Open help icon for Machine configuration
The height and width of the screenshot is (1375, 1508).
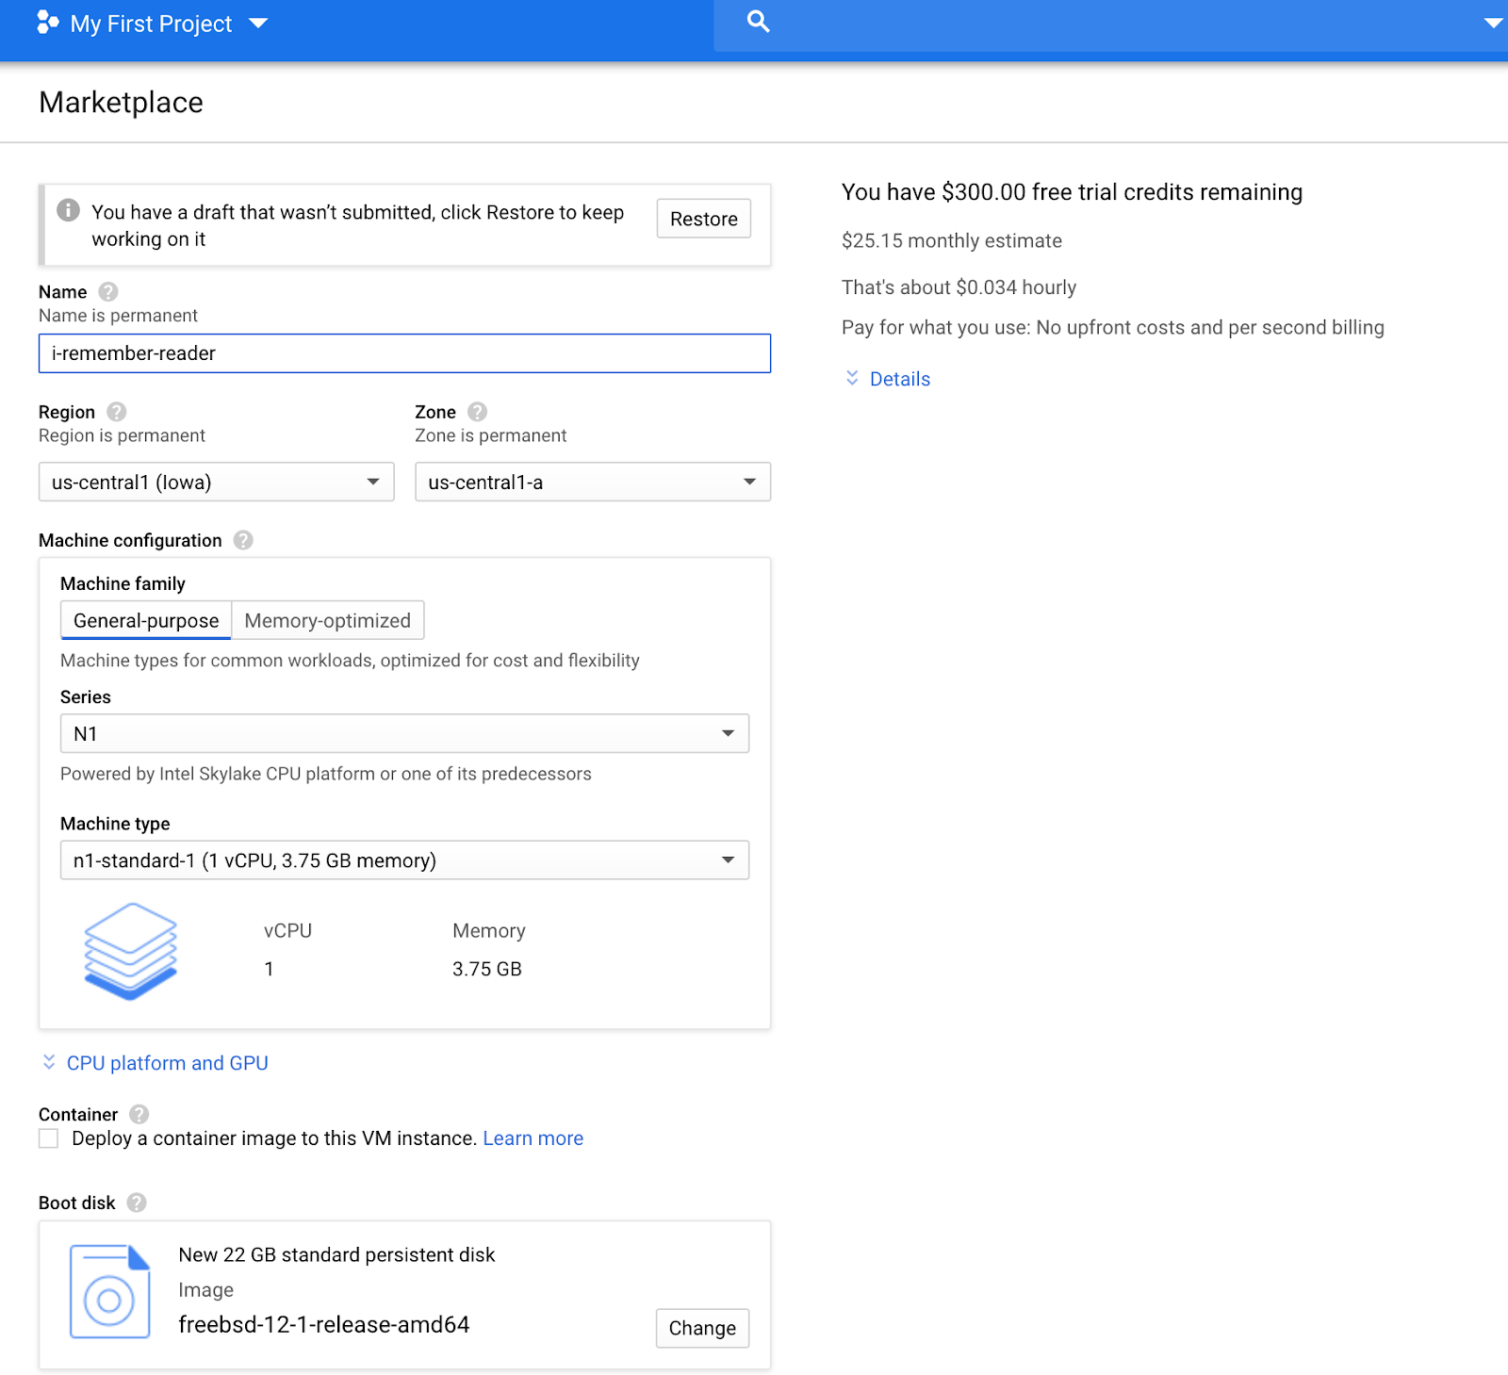tap(243, 540)
